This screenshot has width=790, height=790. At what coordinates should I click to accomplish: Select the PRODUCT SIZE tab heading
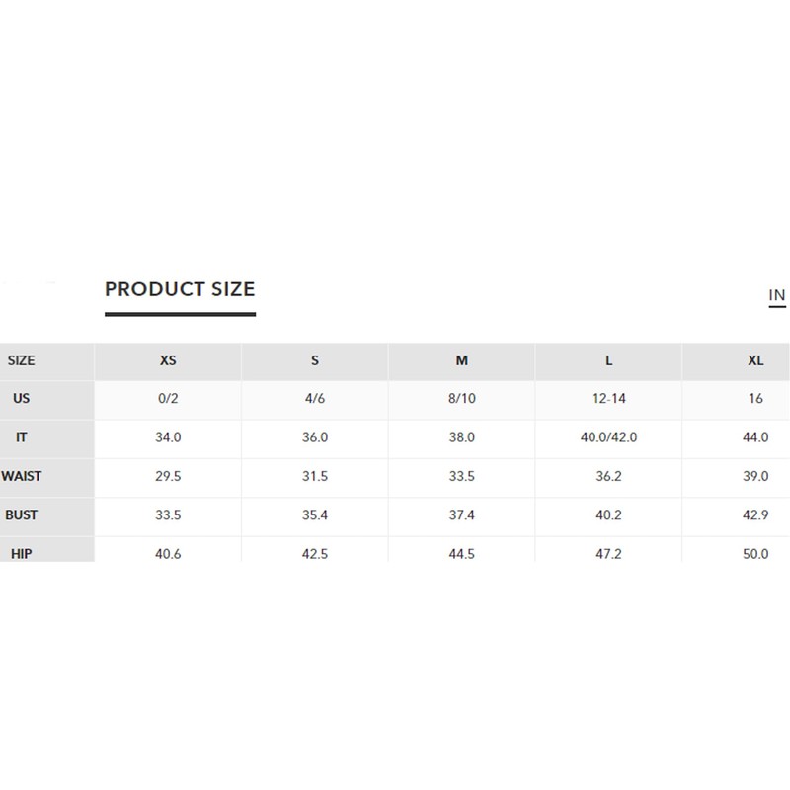[x=180, y=289]
